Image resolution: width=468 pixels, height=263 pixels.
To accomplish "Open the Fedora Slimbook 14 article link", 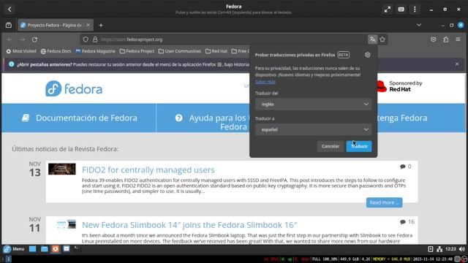I will pyautogui.click(x=189, y=225).
